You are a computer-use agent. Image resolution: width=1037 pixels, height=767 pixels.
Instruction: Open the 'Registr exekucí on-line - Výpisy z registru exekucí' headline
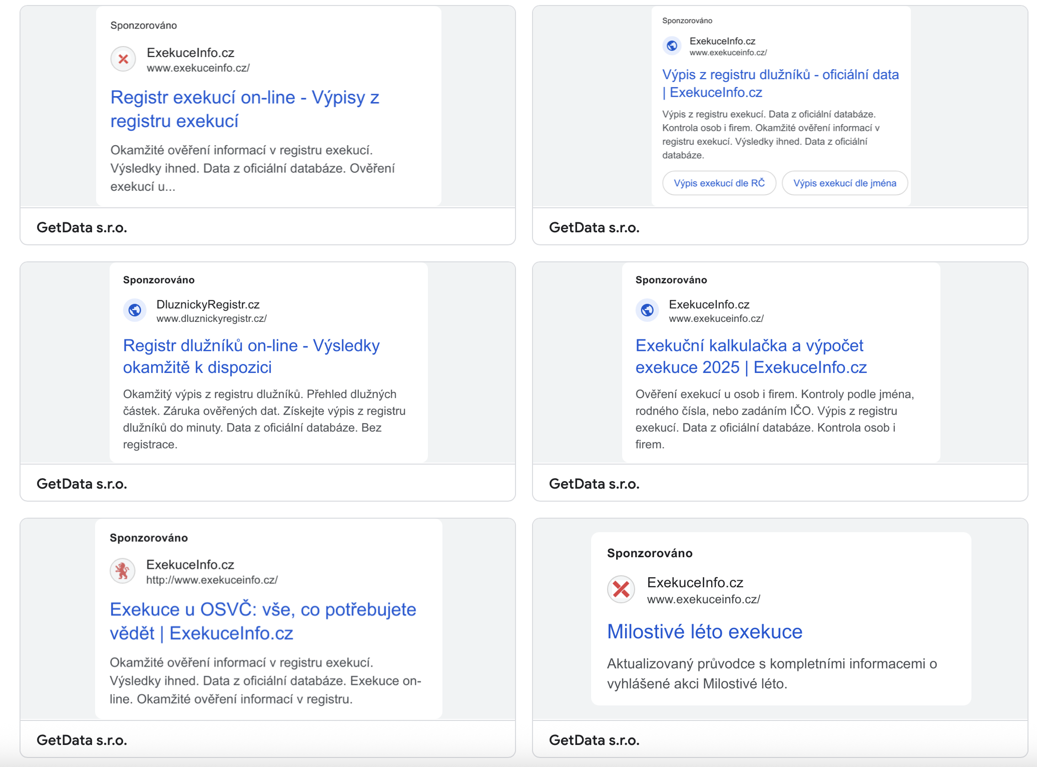coord(245,109)
